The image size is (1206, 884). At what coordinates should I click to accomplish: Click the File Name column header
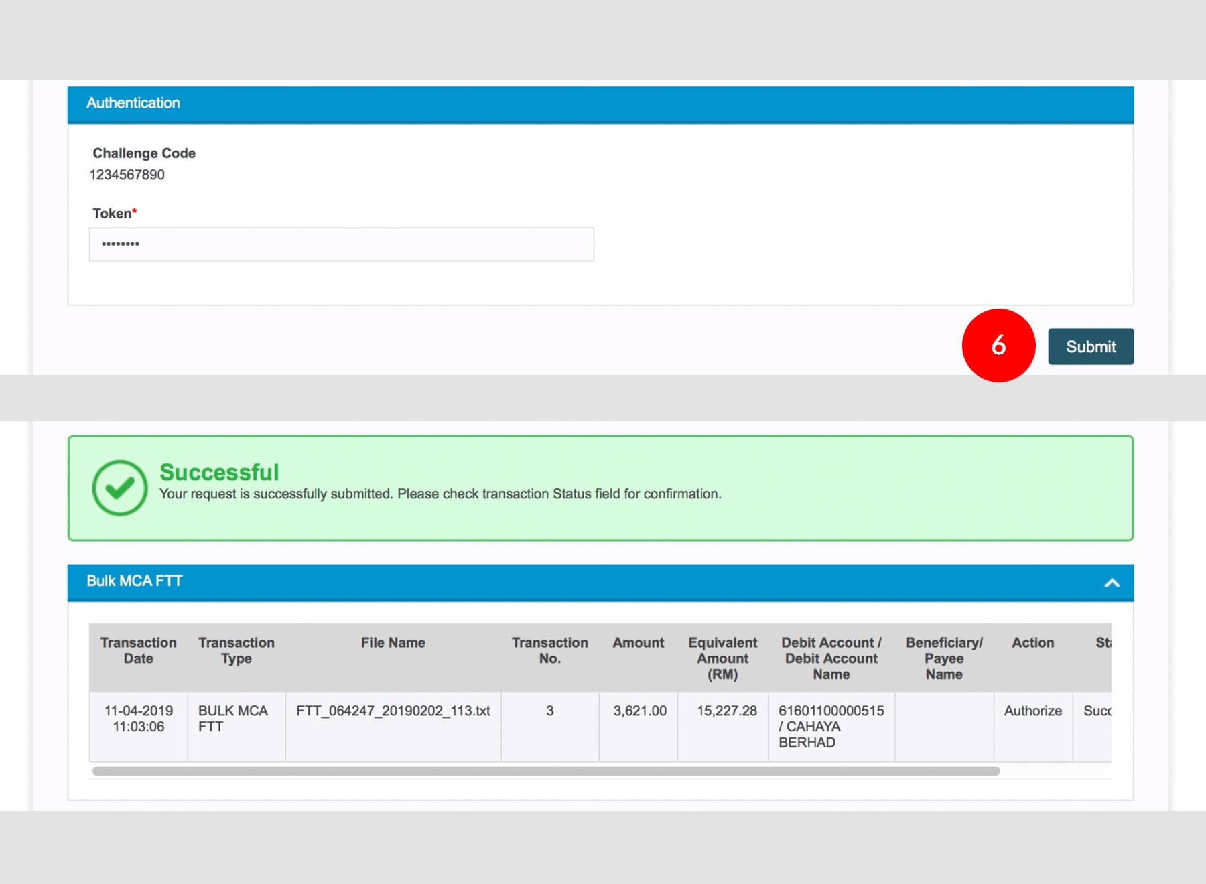393,642
